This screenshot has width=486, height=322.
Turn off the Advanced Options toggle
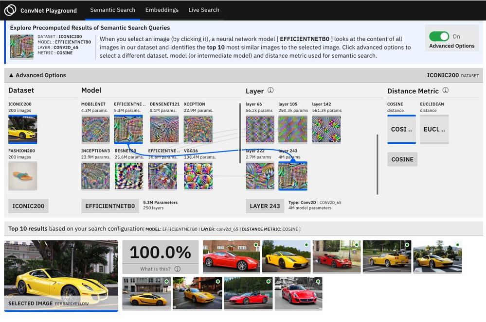pyautogui.click(x=438, y=36)
